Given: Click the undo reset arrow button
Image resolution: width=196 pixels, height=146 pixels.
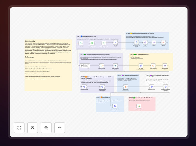Looking at the screenshot, I should click(x=60, y=128).
